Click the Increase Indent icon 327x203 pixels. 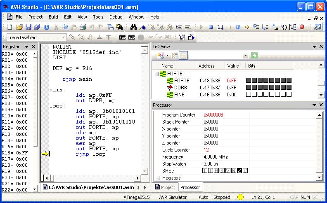(x=179, y=27)
